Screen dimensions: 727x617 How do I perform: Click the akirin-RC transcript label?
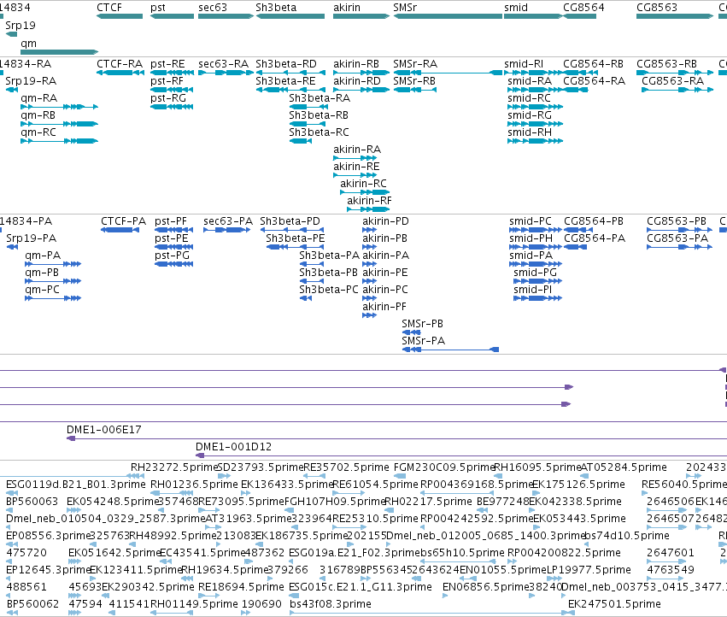pos(364,184)
